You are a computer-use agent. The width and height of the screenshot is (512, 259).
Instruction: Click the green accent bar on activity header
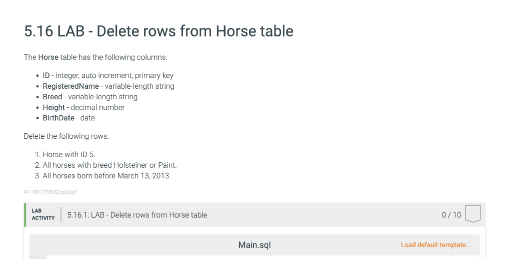(x=25, y=215)
